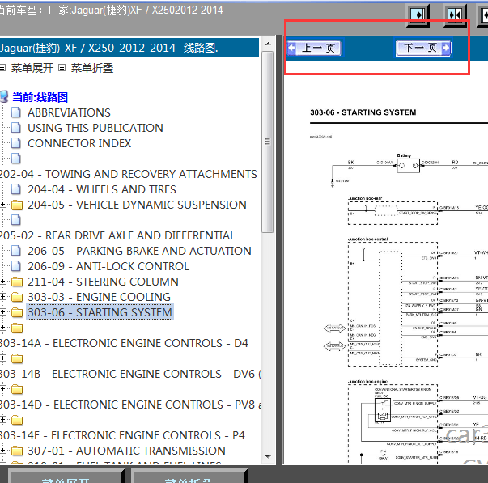The width and height of the screenshot is (488, 483).
Task: Click page icon above 202-04 TOWING entry
Action: 16,159
